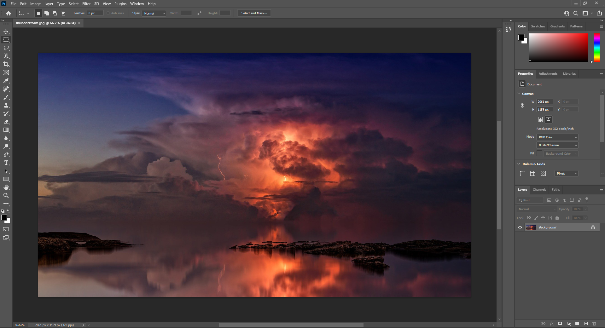The image size is (605, 328).
Task: Select the Zoom tool
Action: click(6, 195)
